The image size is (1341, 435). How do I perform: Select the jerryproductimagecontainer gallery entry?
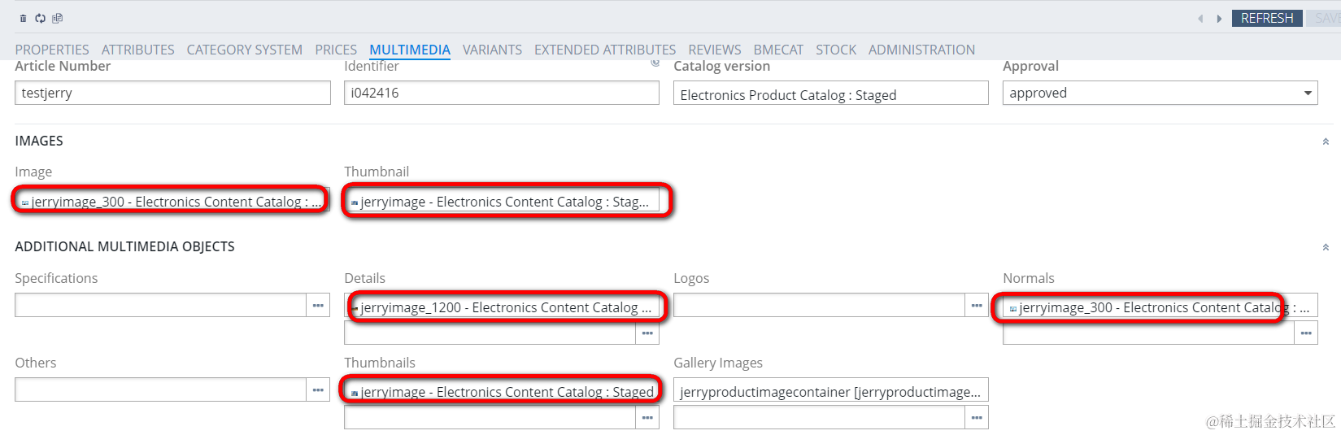tap(830, 391)
